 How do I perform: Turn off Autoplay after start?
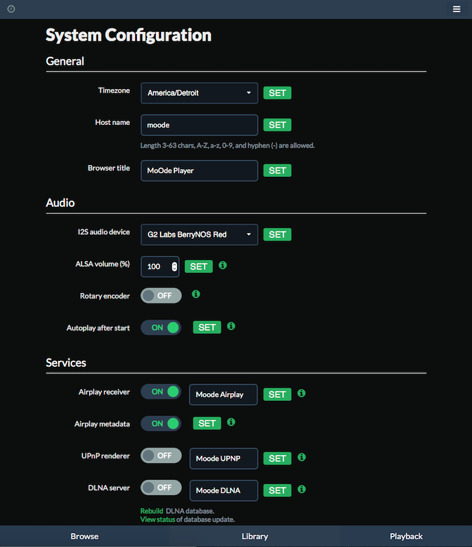point(161,328)
